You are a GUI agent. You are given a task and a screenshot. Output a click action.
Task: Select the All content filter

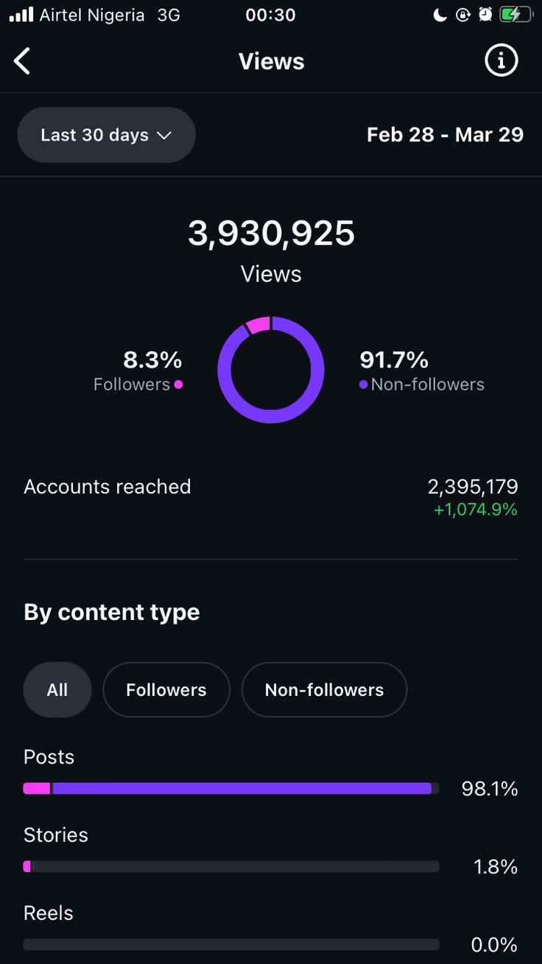coord(57,689)
